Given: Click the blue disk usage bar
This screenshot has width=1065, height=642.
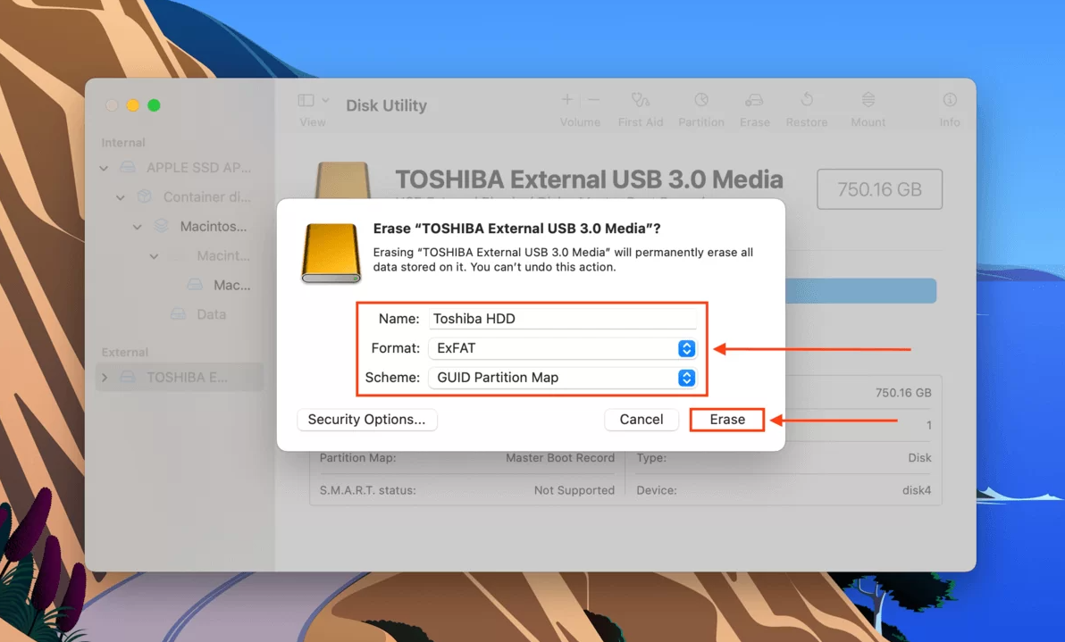Looking at the screenshot, I should [860, 290].
